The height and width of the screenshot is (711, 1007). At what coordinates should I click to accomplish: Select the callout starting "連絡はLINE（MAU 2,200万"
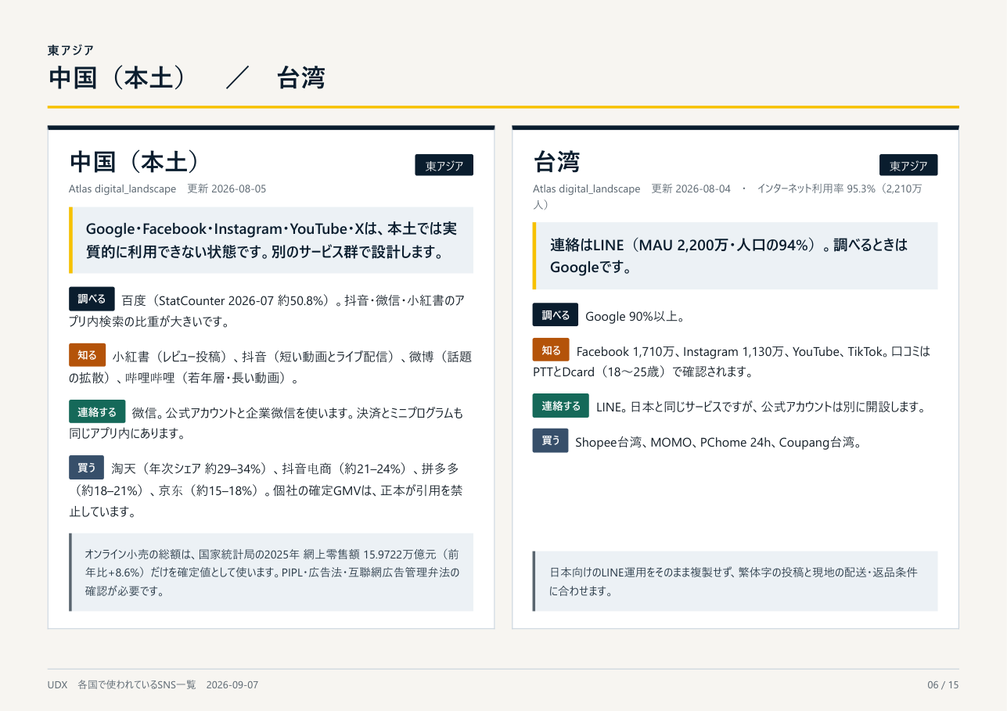pyautogui.click(x=735, y=256)
